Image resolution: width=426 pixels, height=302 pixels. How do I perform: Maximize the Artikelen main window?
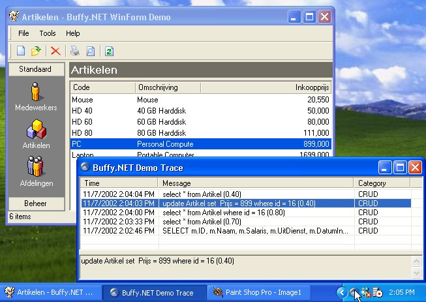(309, 17)
